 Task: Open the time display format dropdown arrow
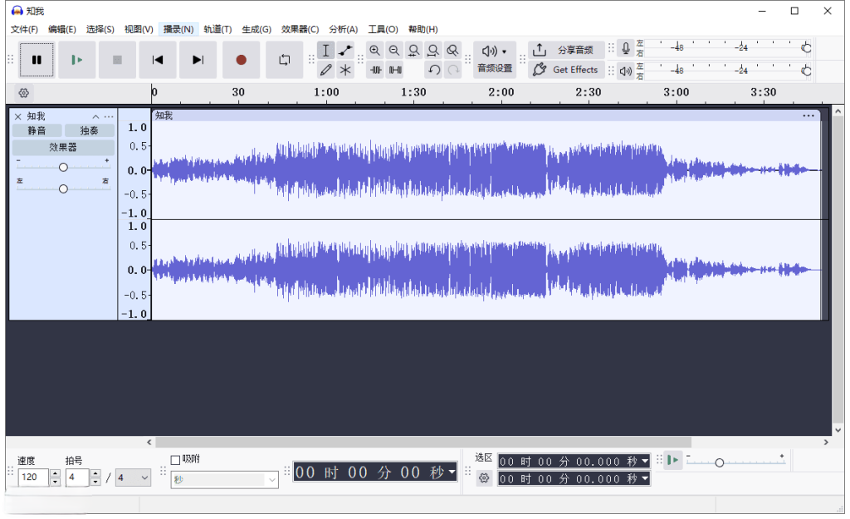pos(452,472)
